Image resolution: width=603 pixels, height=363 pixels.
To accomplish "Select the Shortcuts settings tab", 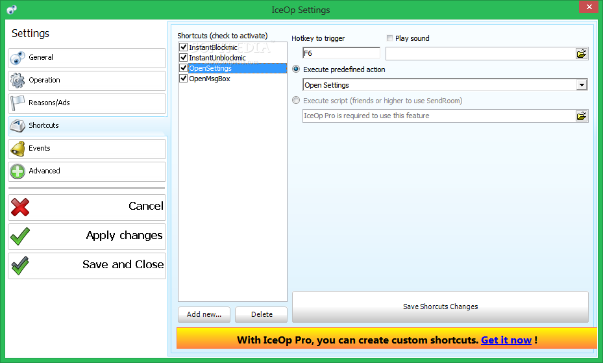I will click(88, 126).
